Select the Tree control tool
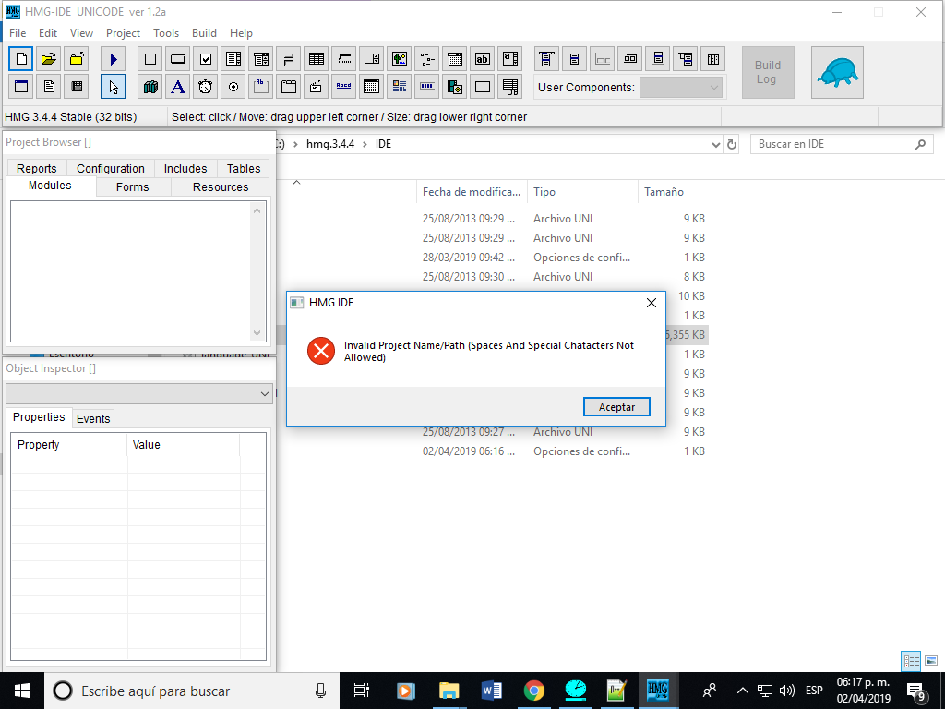The height and width of the screenshot is (709, 945). pos(427,59)
